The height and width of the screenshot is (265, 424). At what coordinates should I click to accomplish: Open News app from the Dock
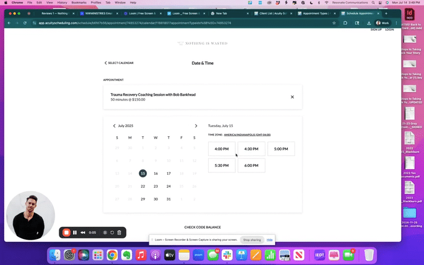(299, 255)
